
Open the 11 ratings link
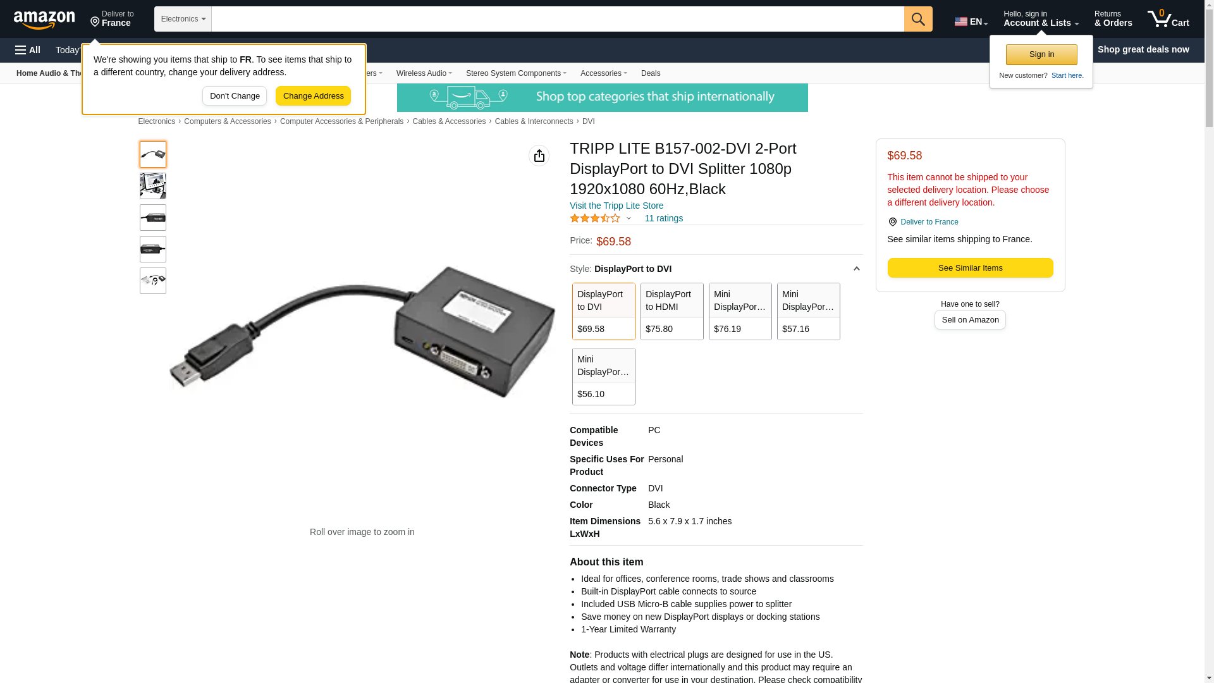click(x=663, y=218)
